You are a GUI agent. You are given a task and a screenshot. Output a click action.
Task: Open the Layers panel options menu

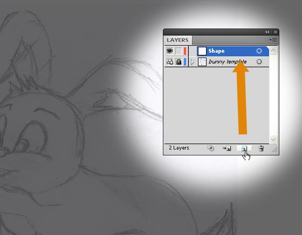(273, 40)
